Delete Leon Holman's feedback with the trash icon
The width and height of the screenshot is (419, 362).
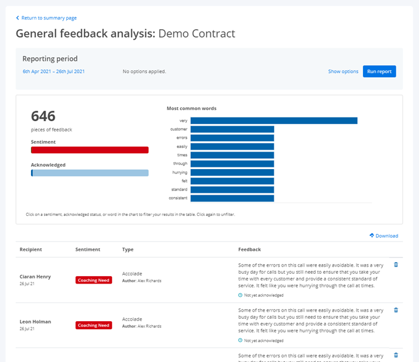[x=396, y=310]
